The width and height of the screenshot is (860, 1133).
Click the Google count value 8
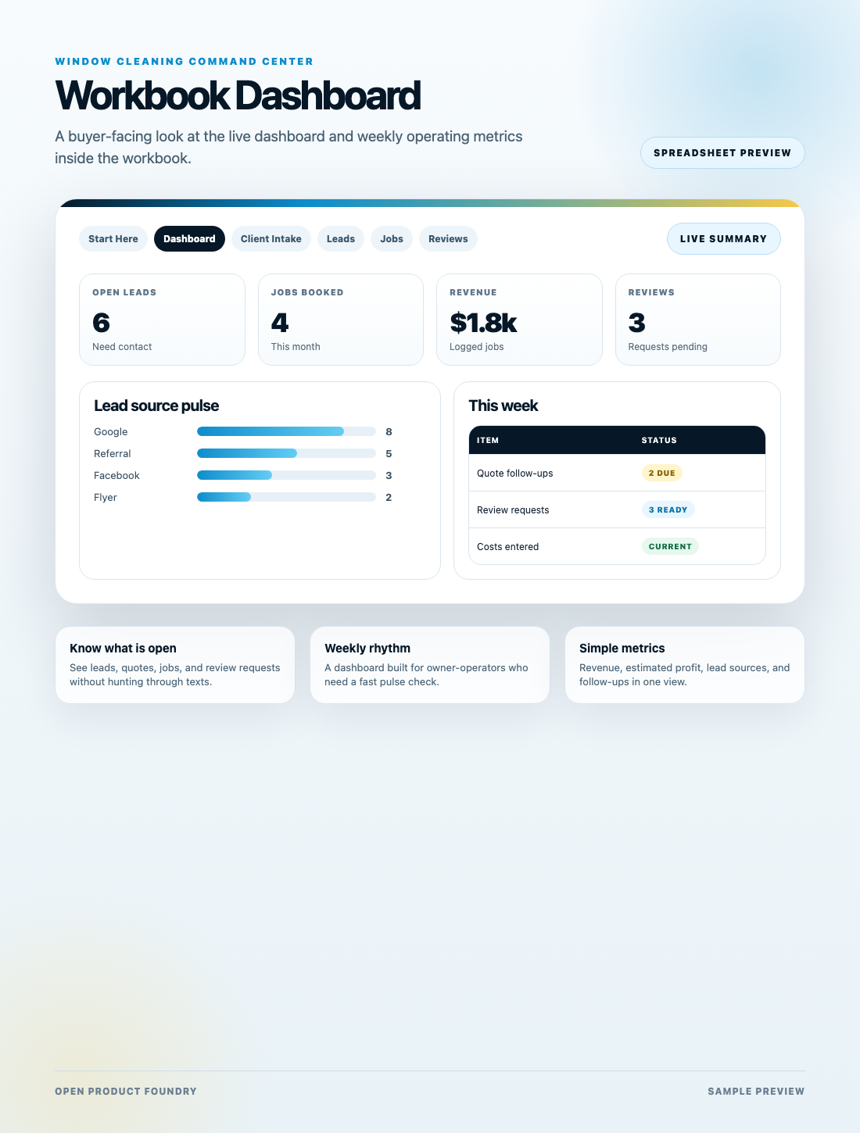point(389,431)
